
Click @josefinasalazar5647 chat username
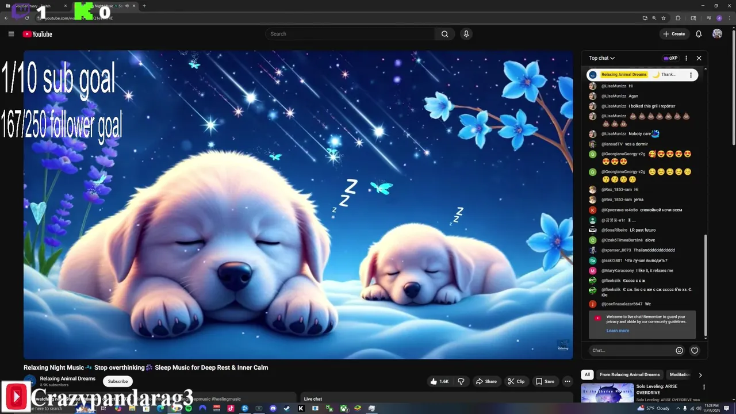622,304
